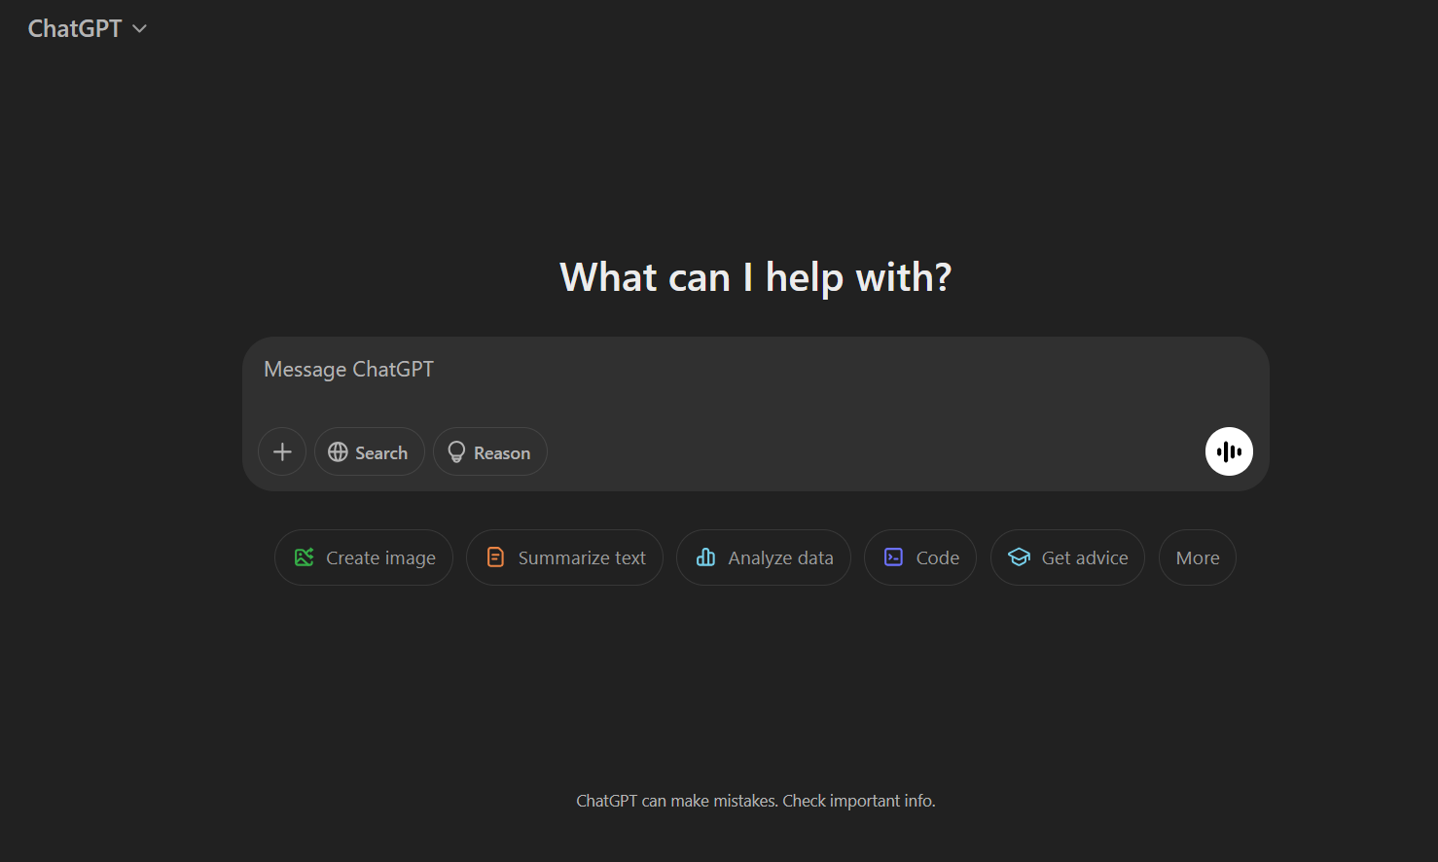Choose the Summarize text suggestion
1438x862 pixels.
coord(564,557)
